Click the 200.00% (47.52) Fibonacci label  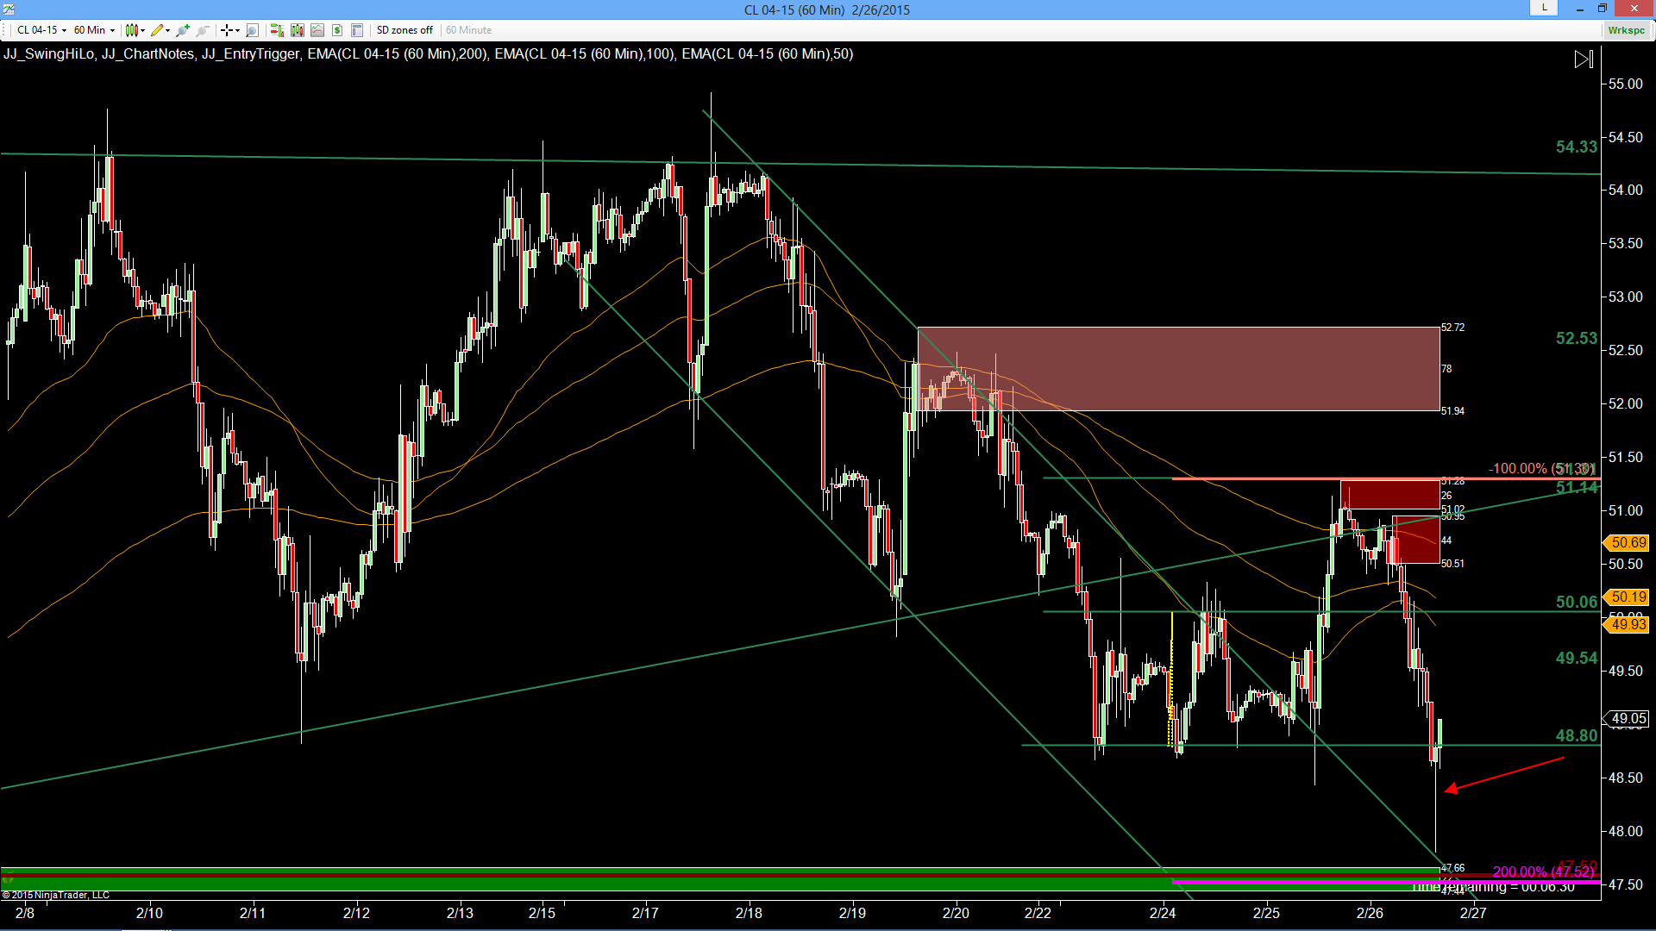click(x=1544, y=872)
